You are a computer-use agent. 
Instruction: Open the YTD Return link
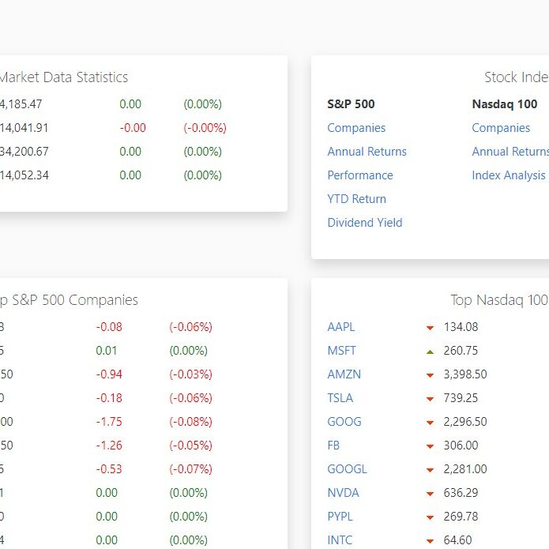pyautogui.click(x=356, y=199)
